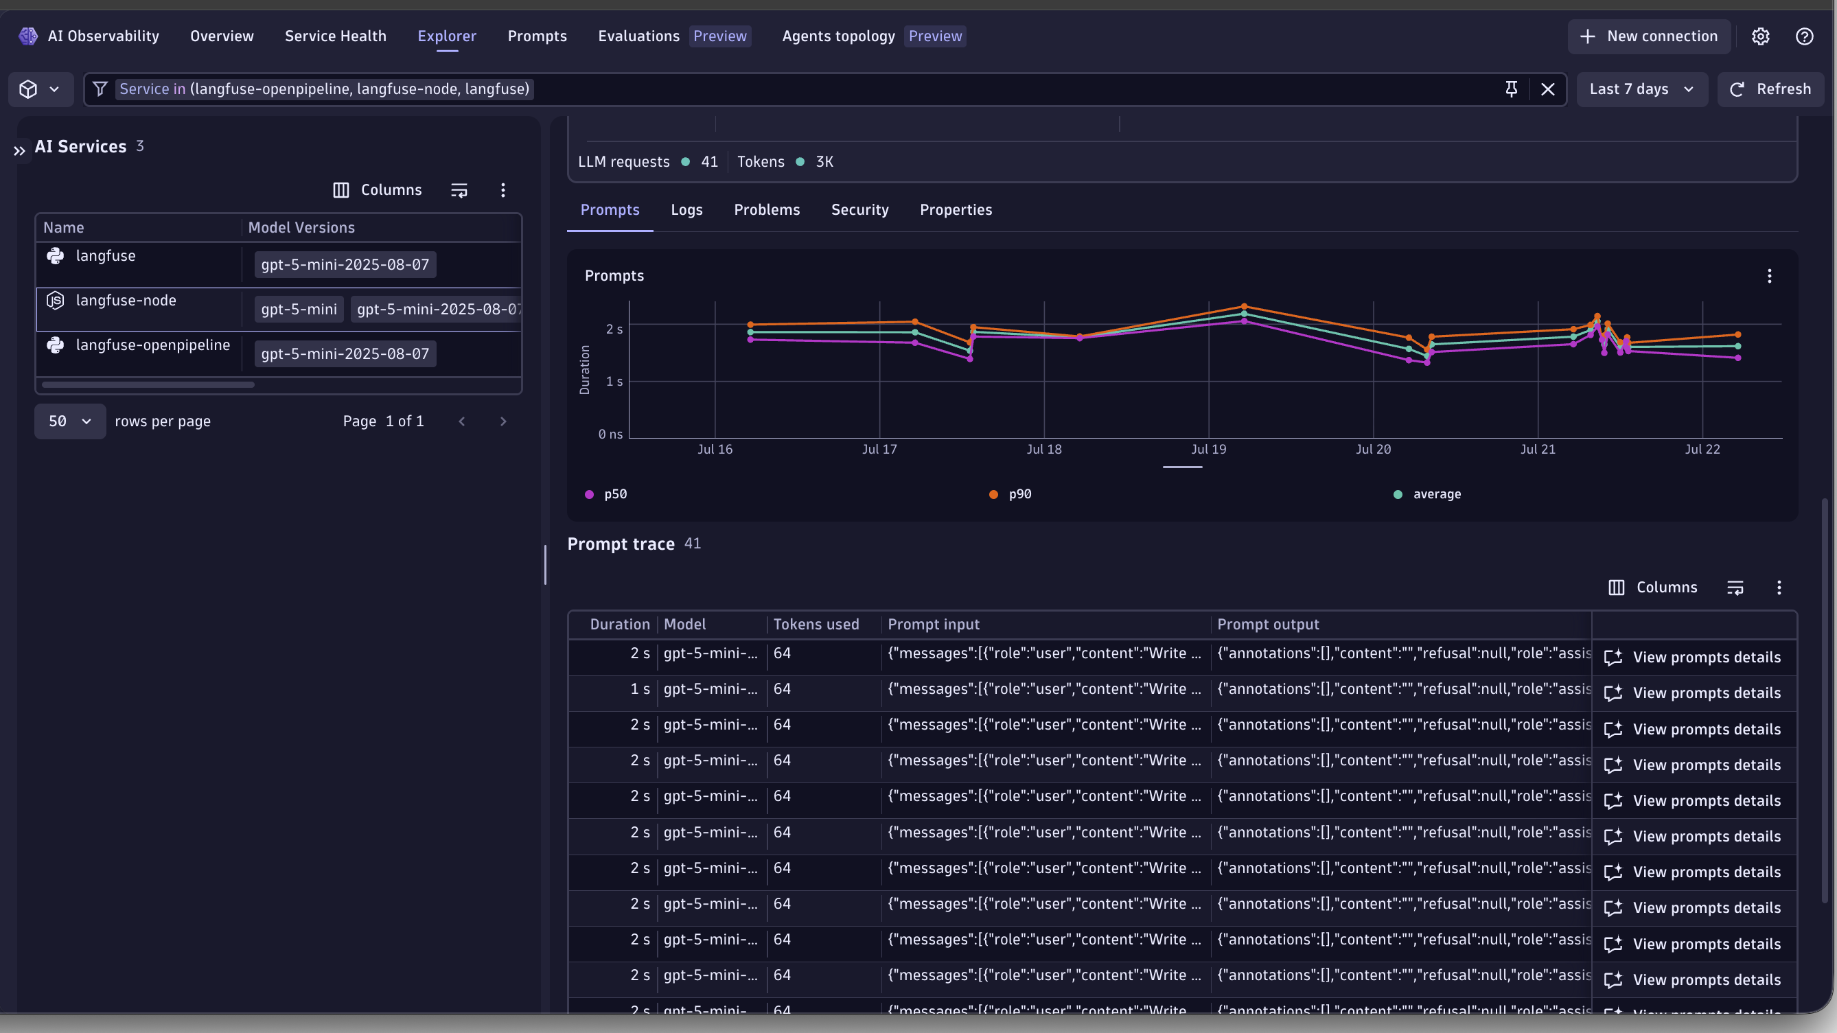1837x1033 pixels.
Task: Click gpt-5-mini-2025-08-07 tag in langfuse-openpipeline row
Action: pyautogui.click(x=345, y=353)
